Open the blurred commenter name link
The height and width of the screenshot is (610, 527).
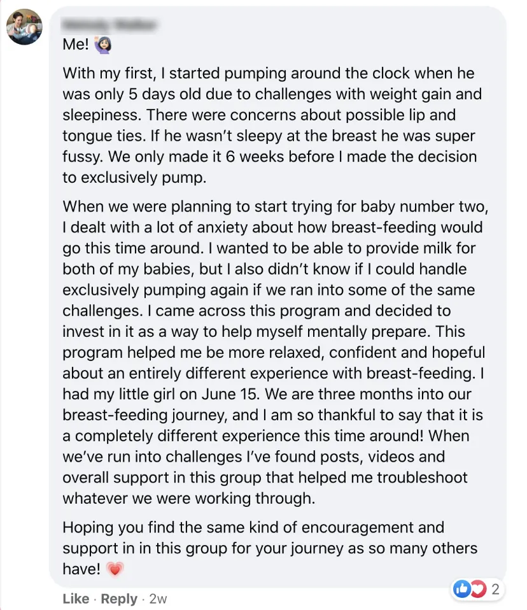click(x=109, y=25)
